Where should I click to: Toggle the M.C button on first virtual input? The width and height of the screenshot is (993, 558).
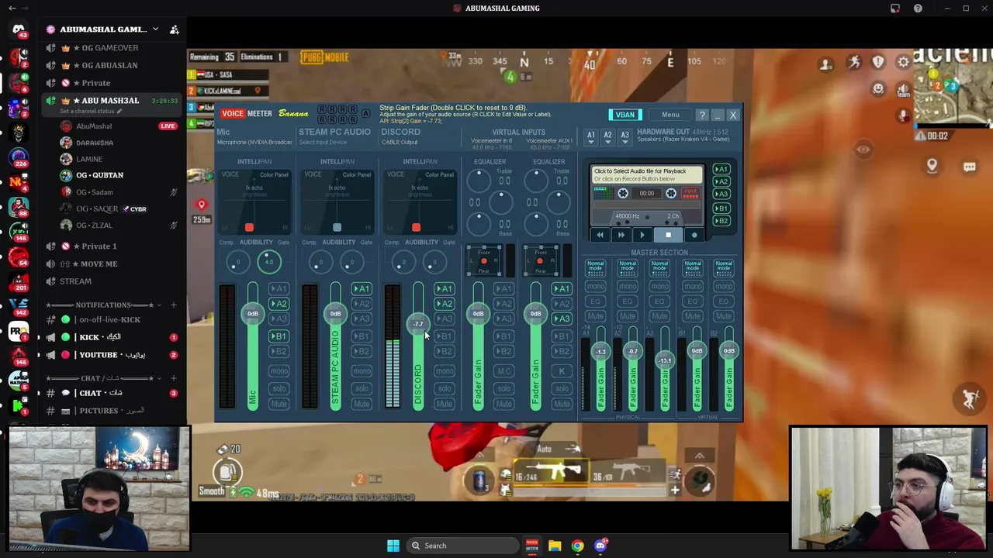click(504, 371)
